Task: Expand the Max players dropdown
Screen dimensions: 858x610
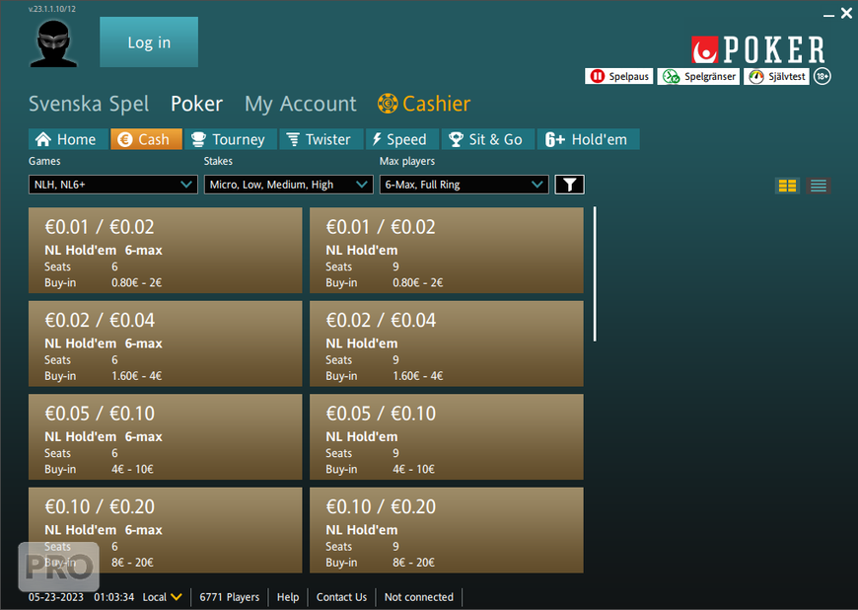Action: (x=465, y=185)
